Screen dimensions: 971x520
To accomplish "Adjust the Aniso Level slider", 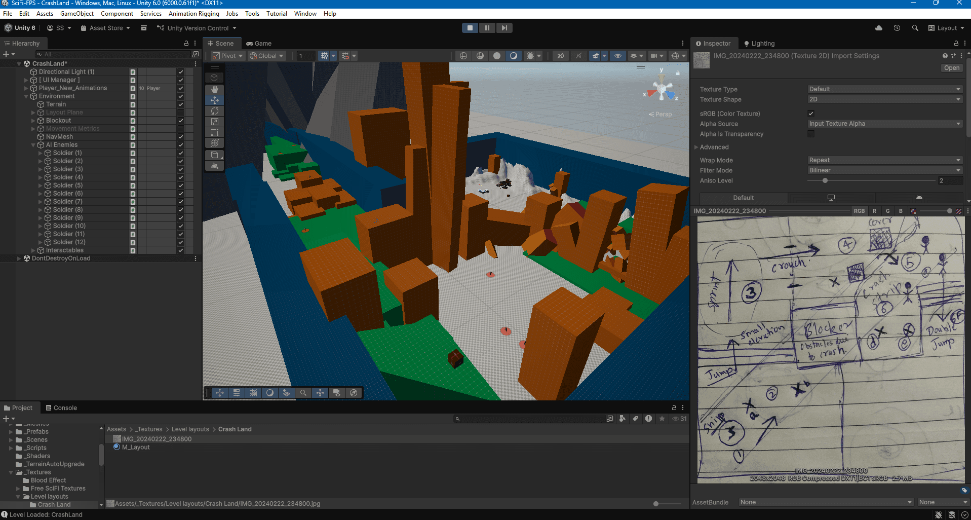I will 825,180.
